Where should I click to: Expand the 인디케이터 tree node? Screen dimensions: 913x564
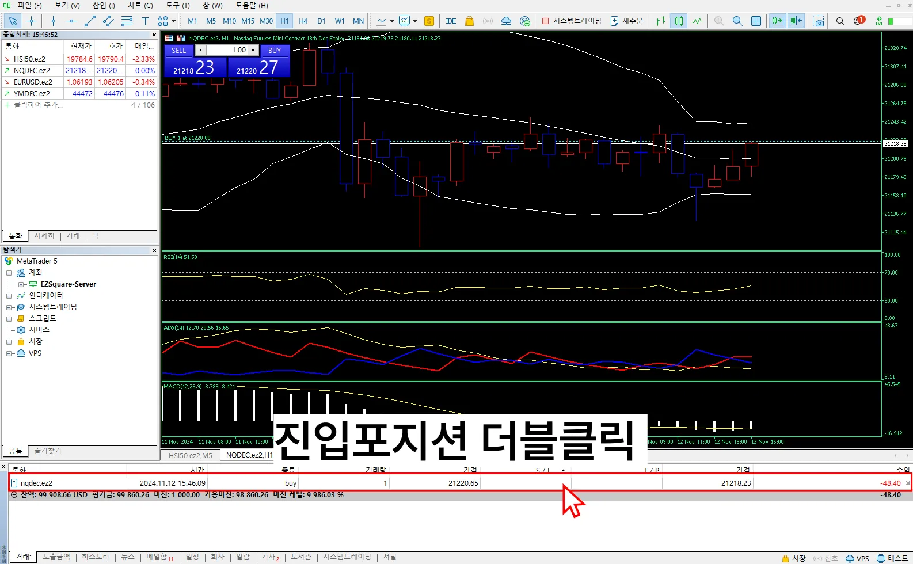(x=9, y=296)
